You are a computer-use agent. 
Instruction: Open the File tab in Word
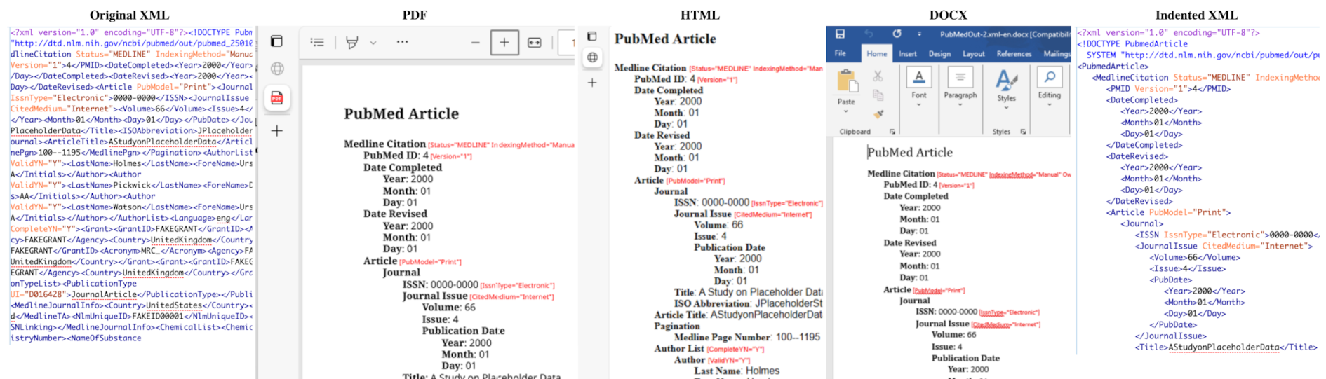point(841,53)
